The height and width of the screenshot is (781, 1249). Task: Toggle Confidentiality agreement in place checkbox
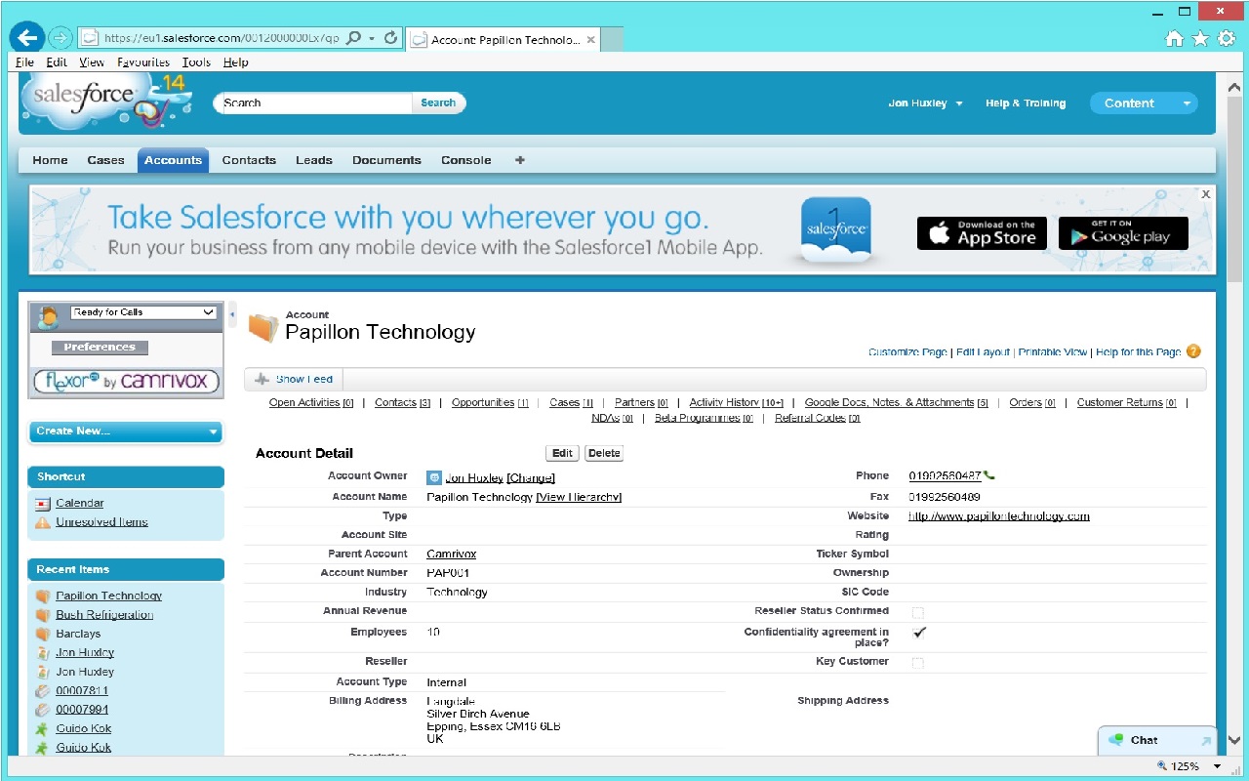tap(918, 633)
